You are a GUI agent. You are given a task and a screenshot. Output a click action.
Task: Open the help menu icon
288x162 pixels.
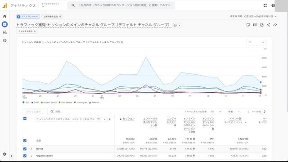(273, 5)
